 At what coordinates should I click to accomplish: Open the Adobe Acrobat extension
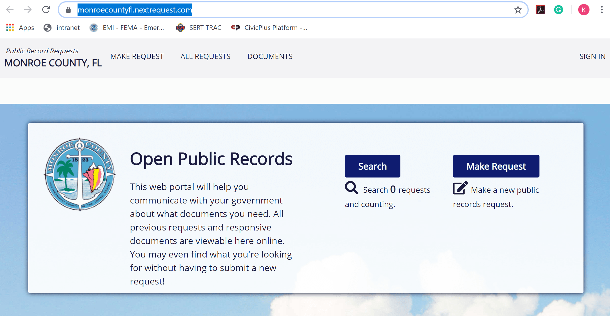pyautogui.click(x=541, y=10)
